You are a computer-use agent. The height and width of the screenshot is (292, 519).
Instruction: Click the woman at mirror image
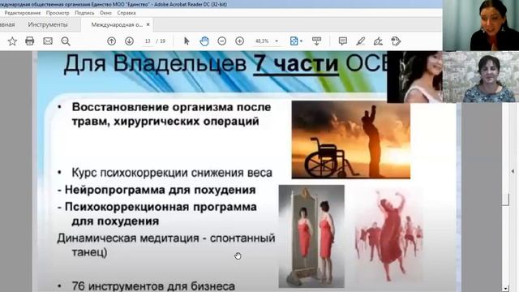[311, 236]
